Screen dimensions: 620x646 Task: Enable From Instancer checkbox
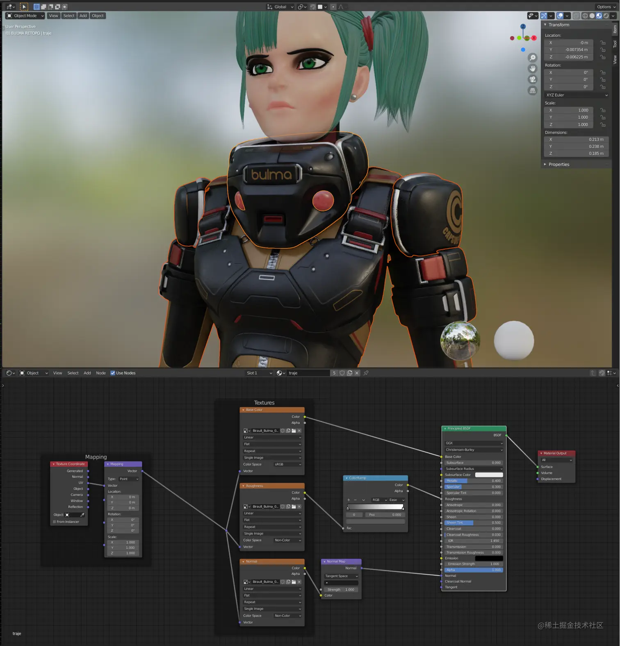[55, 522]
